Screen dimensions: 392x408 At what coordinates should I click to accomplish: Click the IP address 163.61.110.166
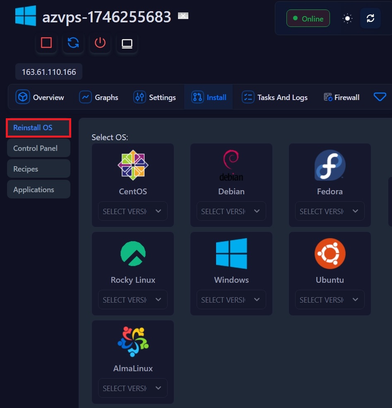pyautogui.click(x=49, y=72)
